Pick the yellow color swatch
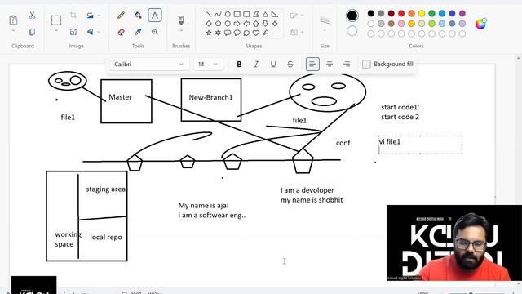Screen dimensions: 522x294 [x=422, y=13]
